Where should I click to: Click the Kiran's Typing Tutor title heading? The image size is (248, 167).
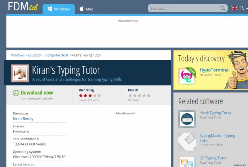(x=66, y=70)
